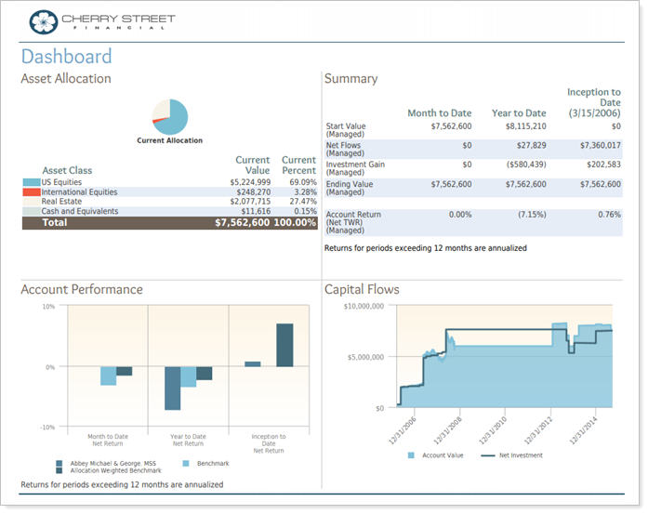Click the Inception to Date summary column header
648x514 pixels.
593,102
